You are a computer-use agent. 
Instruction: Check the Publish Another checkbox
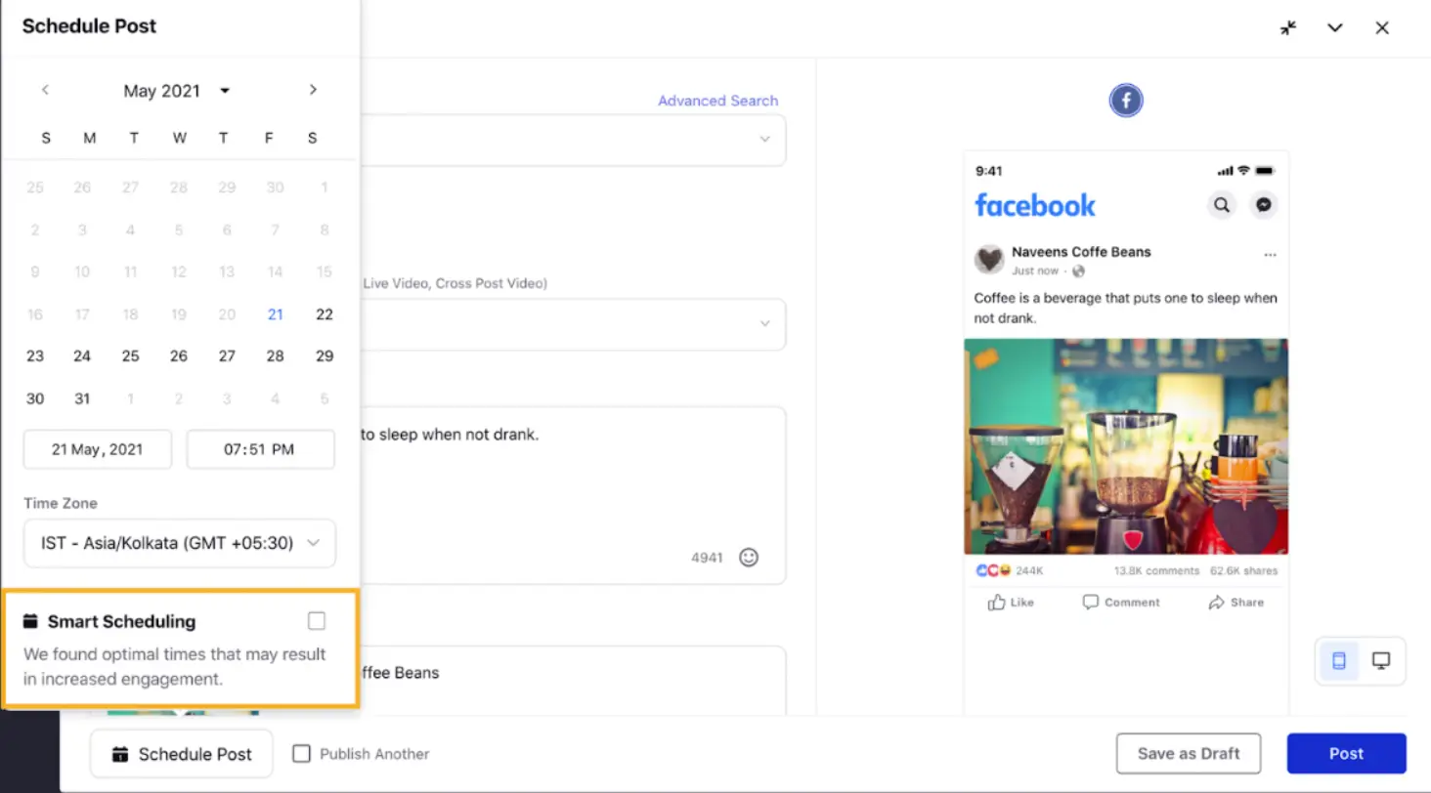tap(302, 754)
